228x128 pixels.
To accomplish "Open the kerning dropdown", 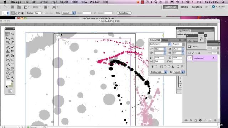I will tap(165, 53).
